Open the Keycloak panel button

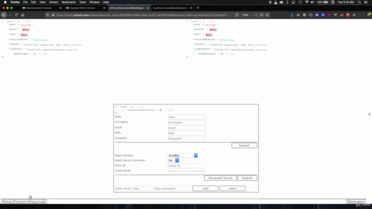point(38,201)
